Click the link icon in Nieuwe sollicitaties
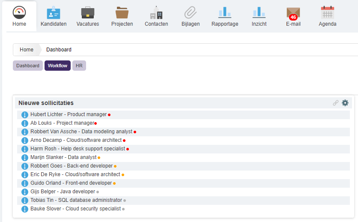 [x=335, y=103]
